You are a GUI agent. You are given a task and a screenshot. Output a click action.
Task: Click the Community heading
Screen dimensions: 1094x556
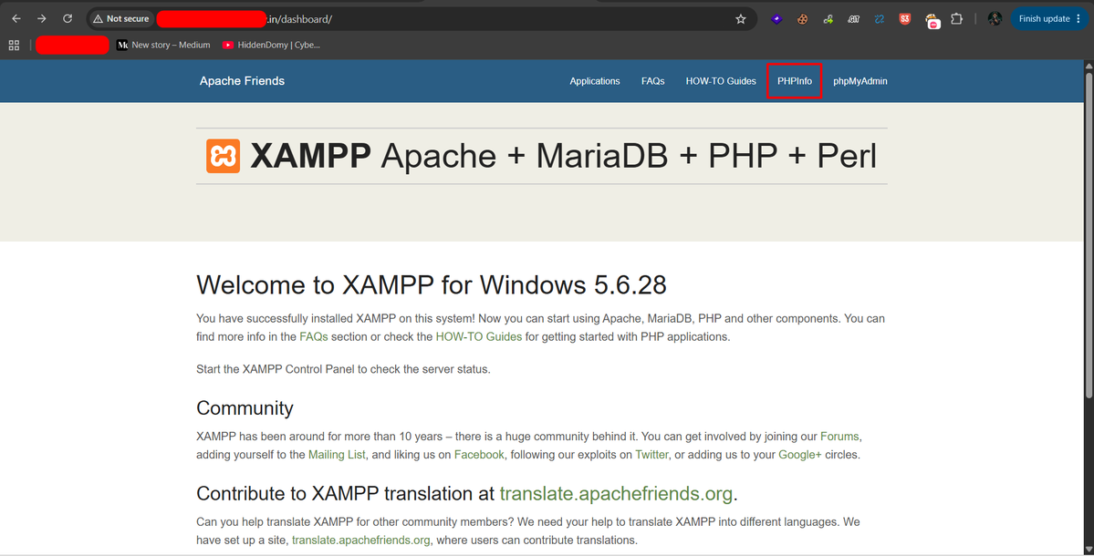click(245, 408)
